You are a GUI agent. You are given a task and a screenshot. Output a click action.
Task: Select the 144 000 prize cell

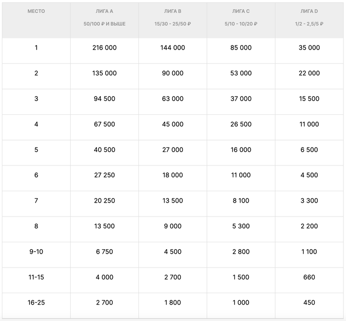click(x=173, y=48)
